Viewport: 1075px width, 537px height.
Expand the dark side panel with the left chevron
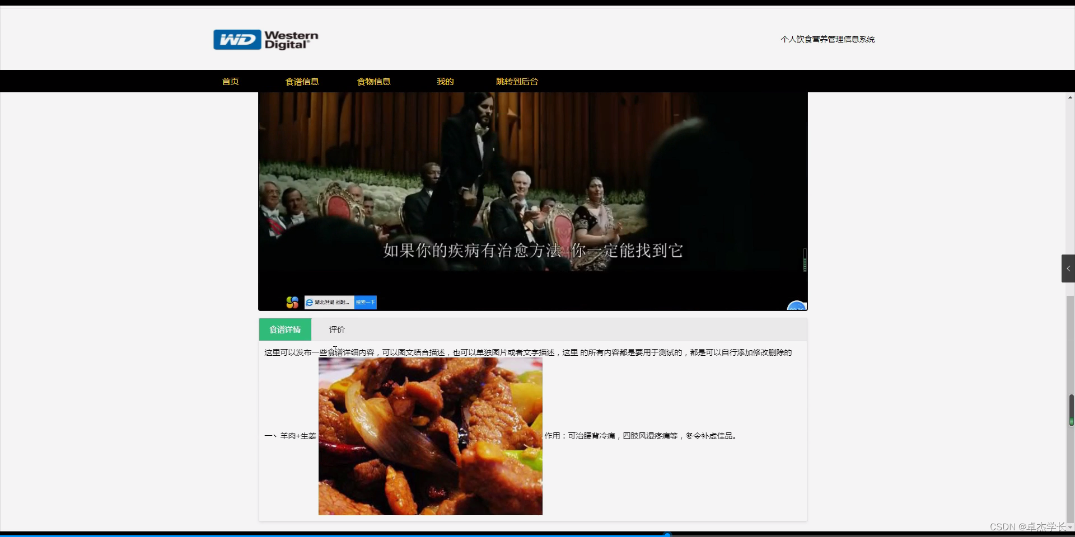click(x=1068, y=268)
